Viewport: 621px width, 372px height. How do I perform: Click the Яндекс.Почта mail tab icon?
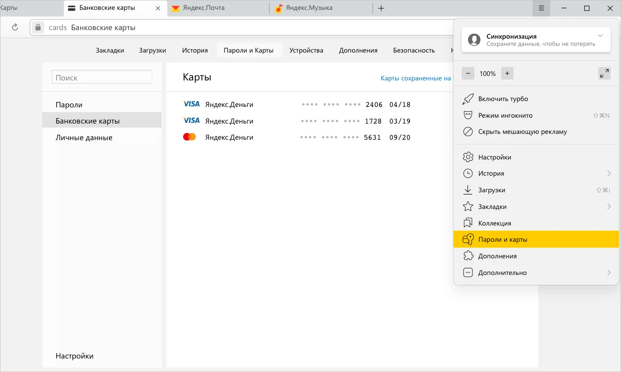(x=175, y=8)
